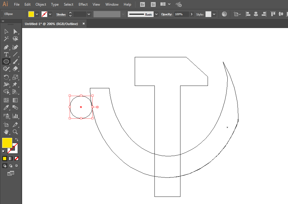The height and width of the screenshot is (204, 288).
Task: Choose the Lasso tool
Action: [15, 39]
